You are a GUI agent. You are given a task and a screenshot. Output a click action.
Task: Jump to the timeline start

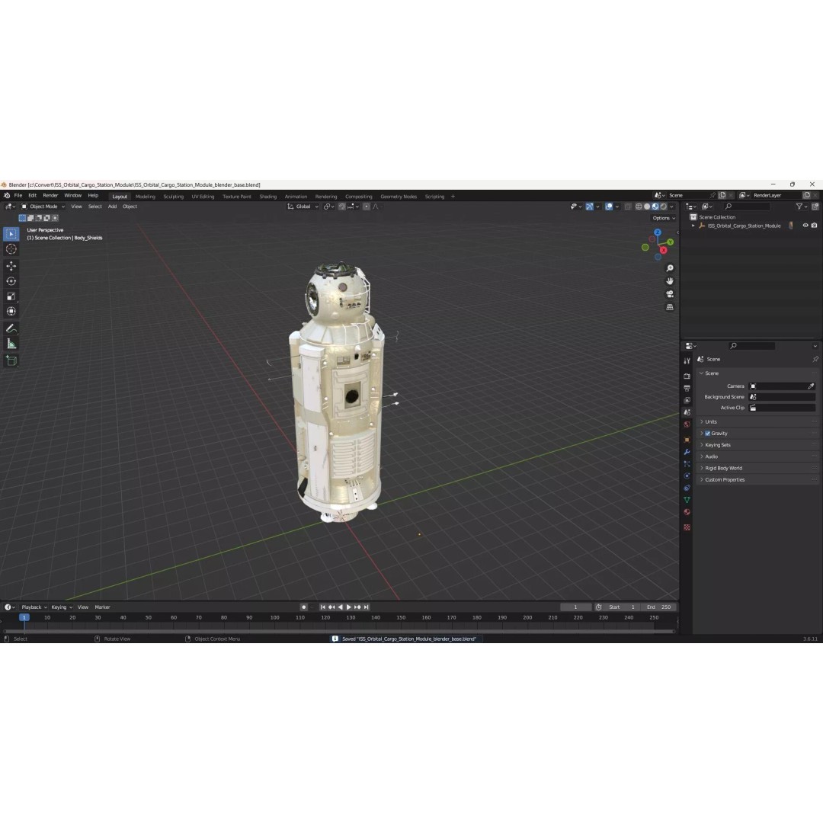[x=323, y=607]
